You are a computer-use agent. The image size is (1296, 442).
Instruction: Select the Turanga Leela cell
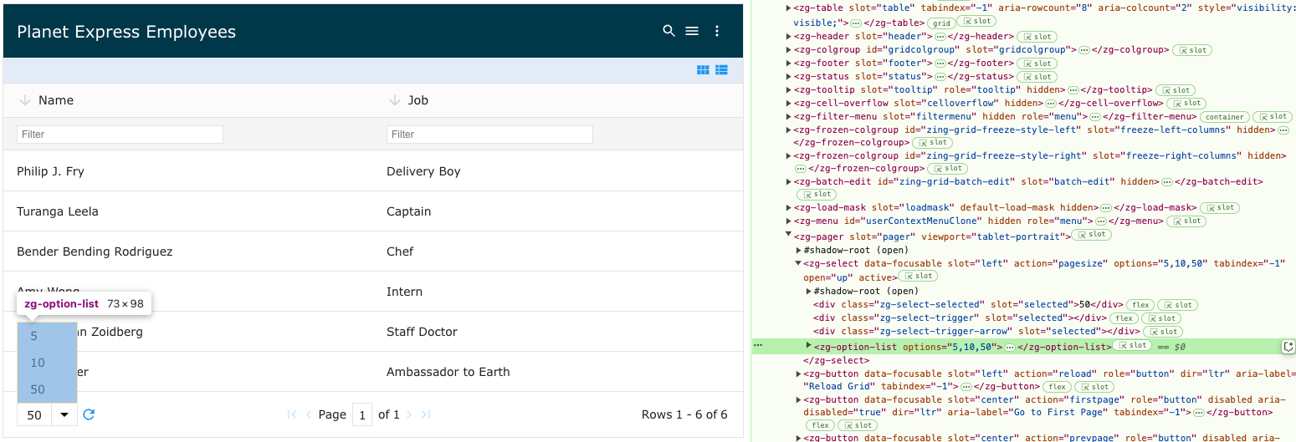tap(188, 211)
